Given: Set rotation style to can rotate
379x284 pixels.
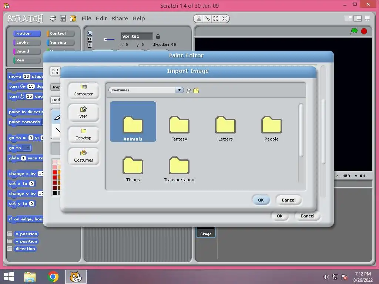Looking at the screenshot, I should pos(90,33).
